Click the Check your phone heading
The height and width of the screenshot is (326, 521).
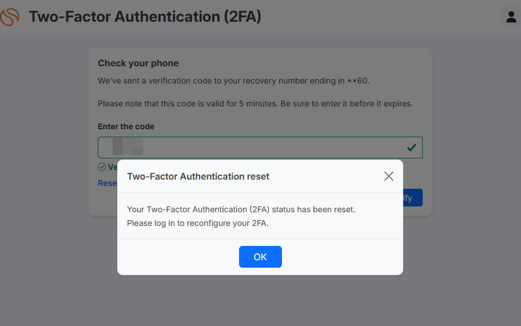pos(138,63)
